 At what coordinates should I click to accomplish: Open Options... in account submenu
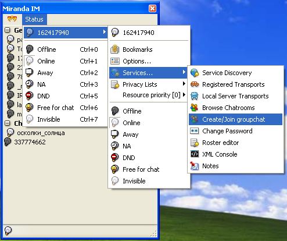point(149,61)
